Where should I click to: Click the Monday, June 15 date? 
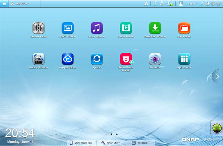21,142
